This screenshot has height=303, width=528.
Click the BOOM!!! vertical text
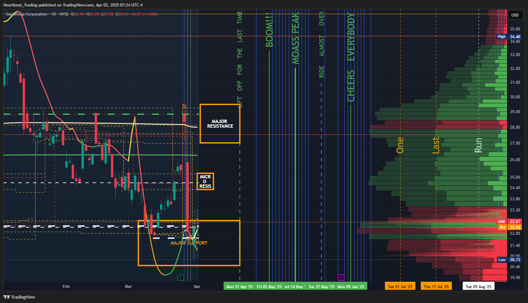(x=269, y=30)
